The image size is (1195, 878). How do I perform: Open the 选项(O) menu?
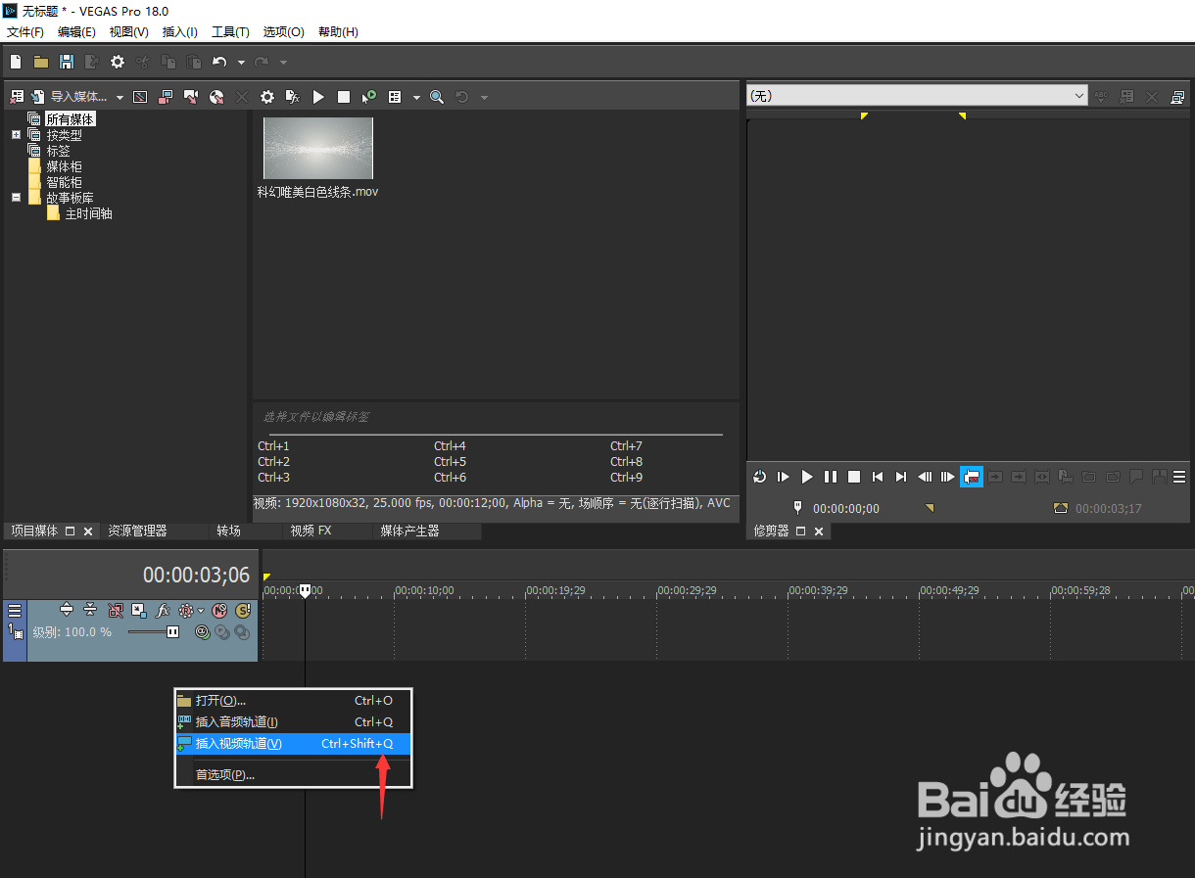coord(283,32)
